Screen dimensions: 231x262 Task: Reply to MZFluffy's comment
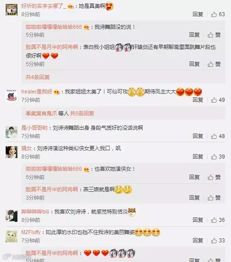coord(198,241)
